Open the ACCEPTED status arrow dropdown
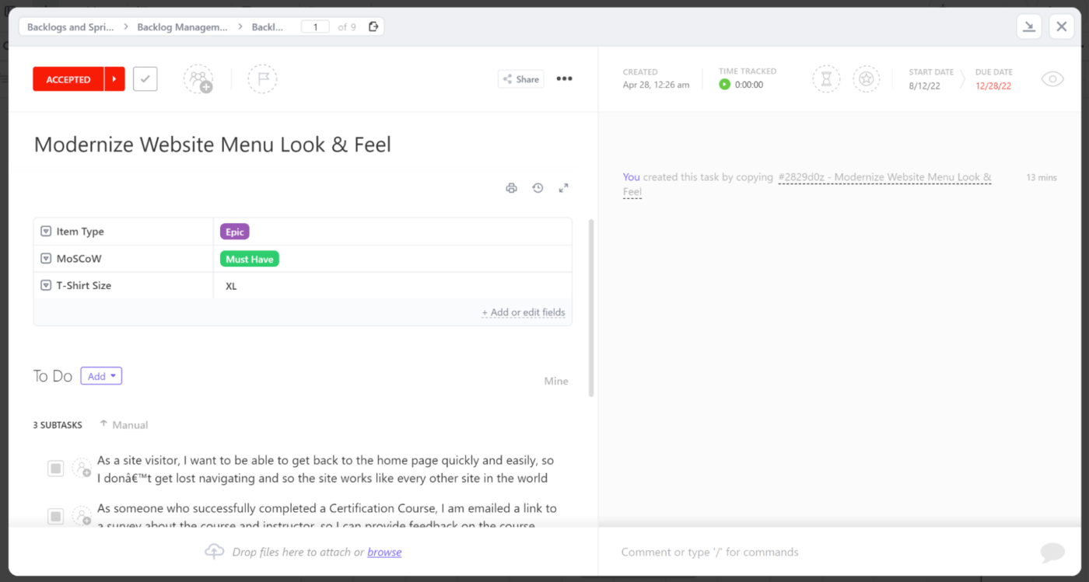The height and width of the screenshot is (582, 1089). pyautogui.click(x=114, y=79)
